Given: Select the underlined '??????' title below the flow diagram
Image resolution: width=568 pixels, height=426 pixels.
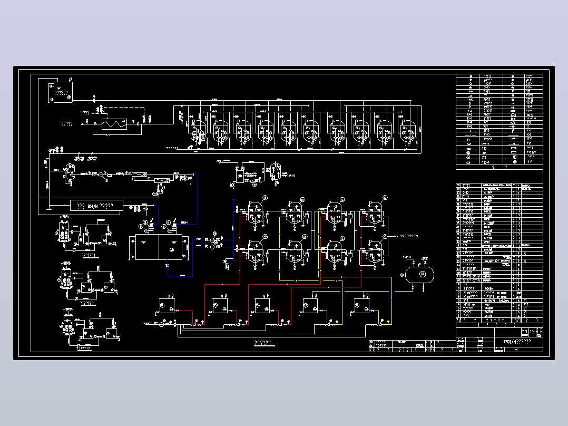Looking at the screenshot, I should [x=263, y=343].
